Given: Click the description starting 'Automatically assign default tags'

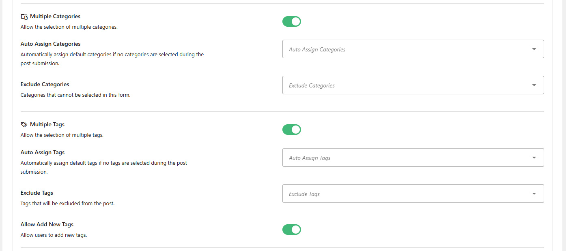Looking at the screenshot, I should (x=104, y=168).
